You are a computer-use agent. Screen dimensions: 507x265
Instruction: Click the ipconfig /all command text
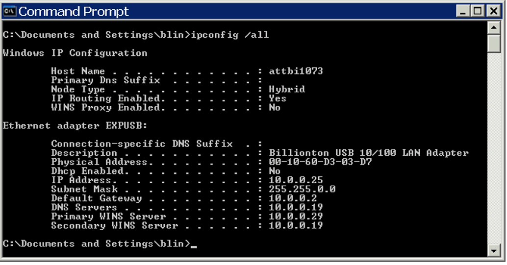click(x=230, y=35)
